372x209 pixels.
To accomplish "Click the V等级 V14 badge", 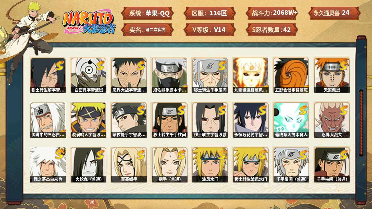I will coord(209,30).
